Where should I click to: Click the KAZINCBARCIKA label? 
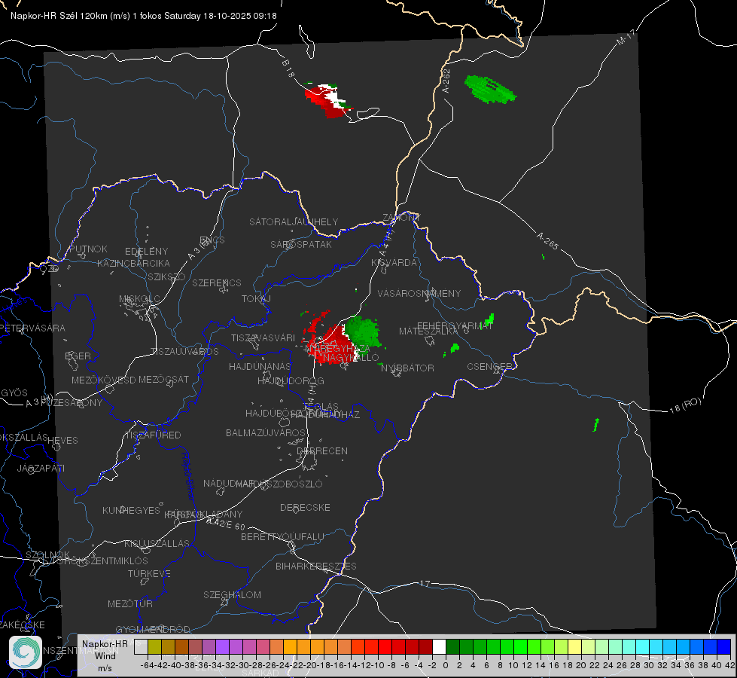(133, 263)
